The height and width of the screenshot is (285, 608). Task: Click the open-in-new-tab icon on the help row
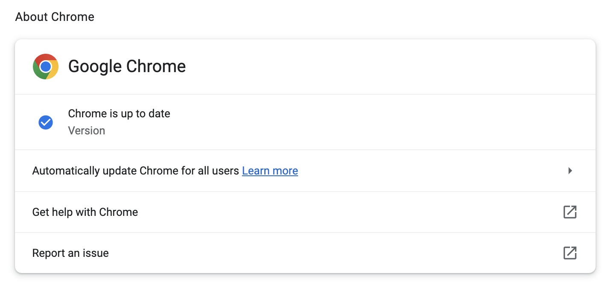(570, 212)
